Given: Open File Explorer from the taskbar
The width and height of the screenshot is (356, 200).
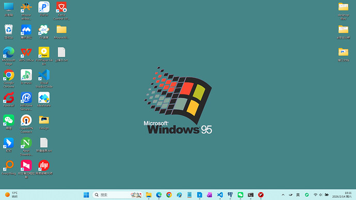Looking at the screenshot, I should pos(149,195).
